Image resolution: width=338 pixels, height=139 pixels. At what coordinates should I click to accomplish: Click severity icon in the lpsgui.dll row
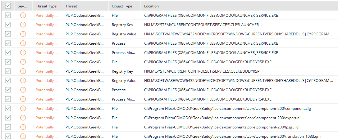tap(23, 127)
